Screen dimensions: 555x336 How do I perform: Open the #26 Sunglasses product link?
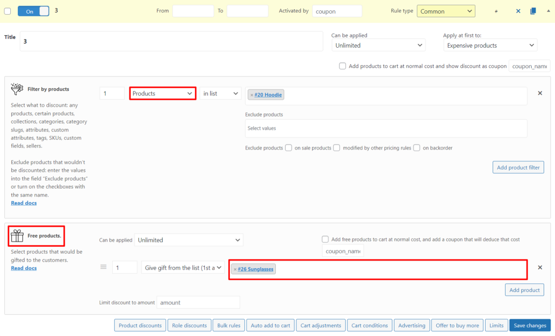[x=256, y=269]
